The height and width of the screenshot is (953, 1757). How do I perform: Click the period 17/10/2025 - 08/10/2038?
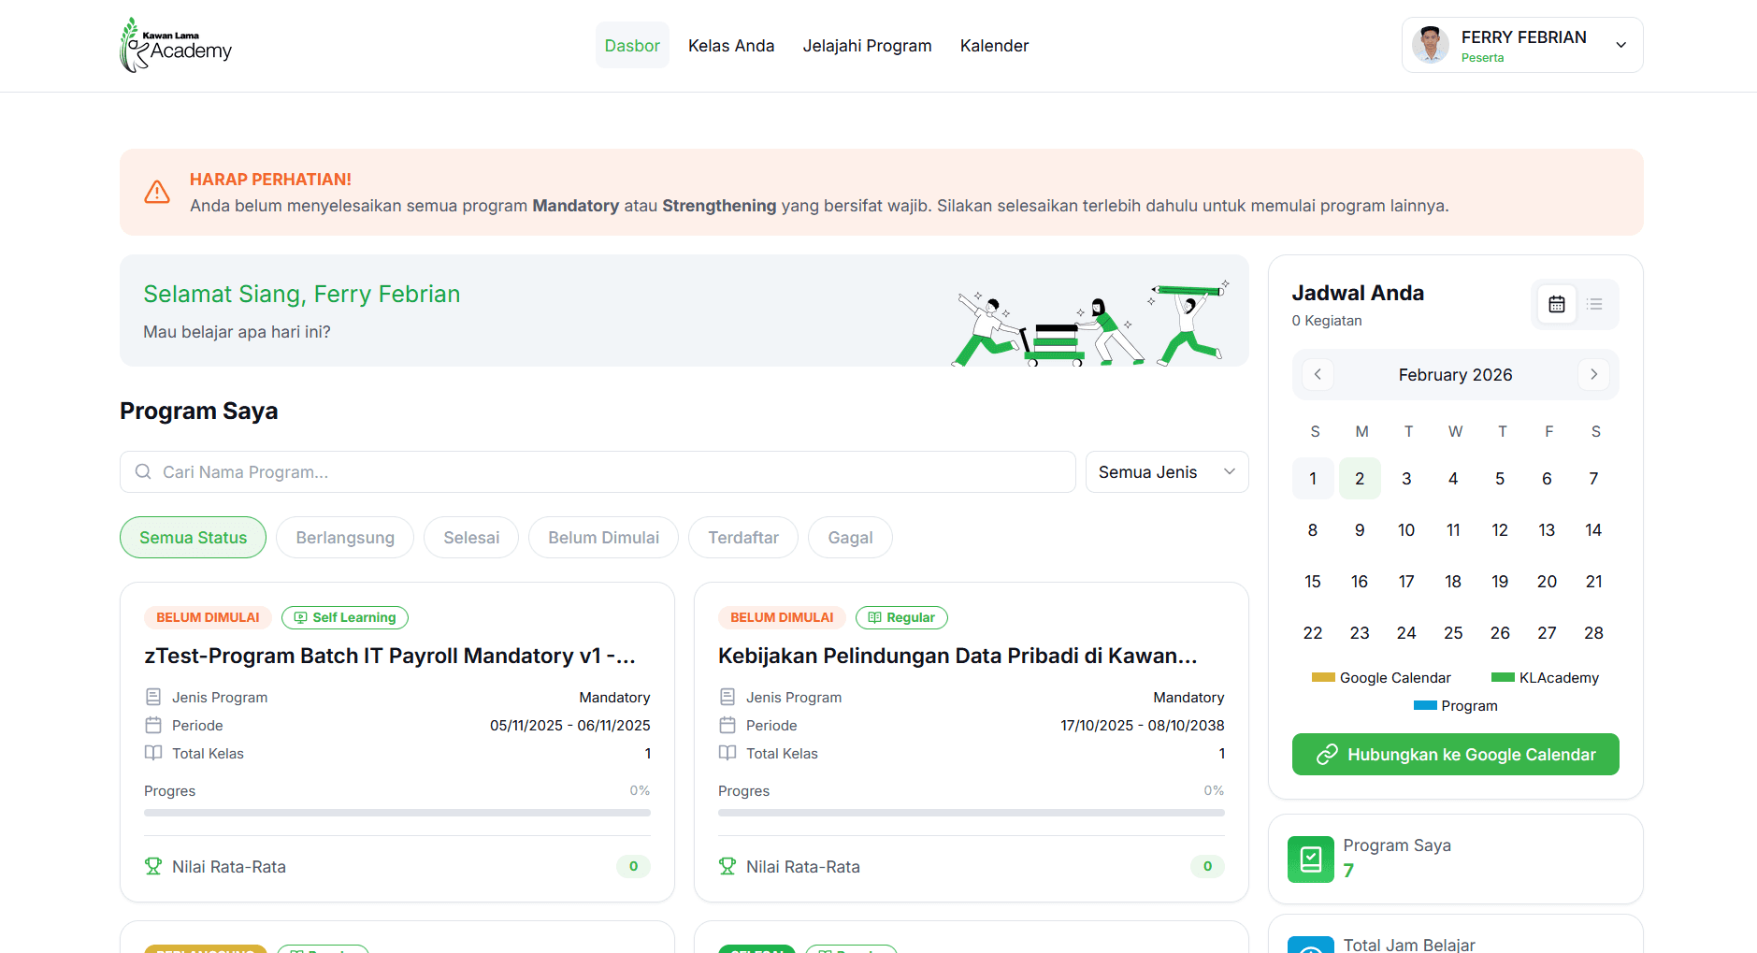click(x=1143, y=725)
